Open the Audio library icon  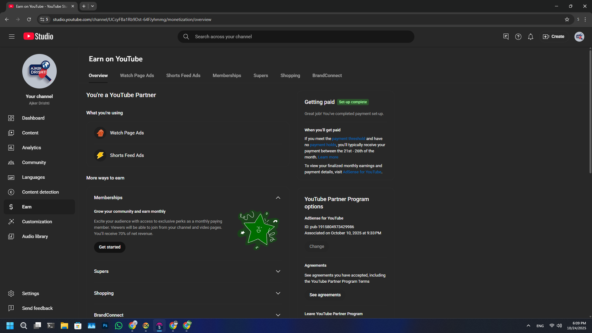11,236
